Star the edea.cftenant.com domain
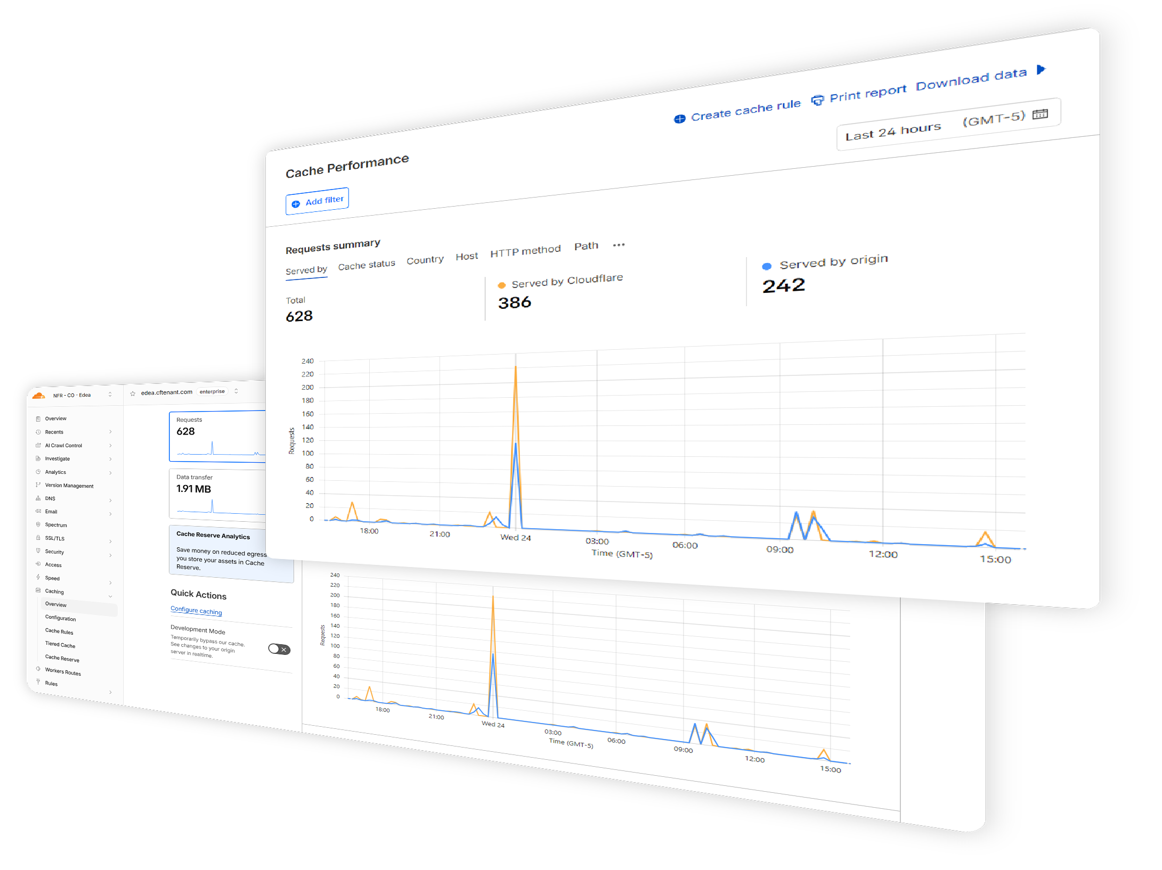The image size is (1162, 870). (x=133, y=393)
